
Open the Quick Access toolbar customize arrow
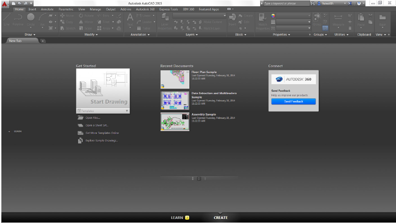pos(31,3)
